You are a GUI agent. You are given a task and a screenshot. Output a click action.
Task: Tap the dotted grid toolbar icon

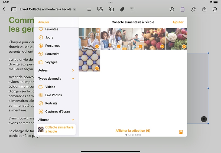coord(132,9)
